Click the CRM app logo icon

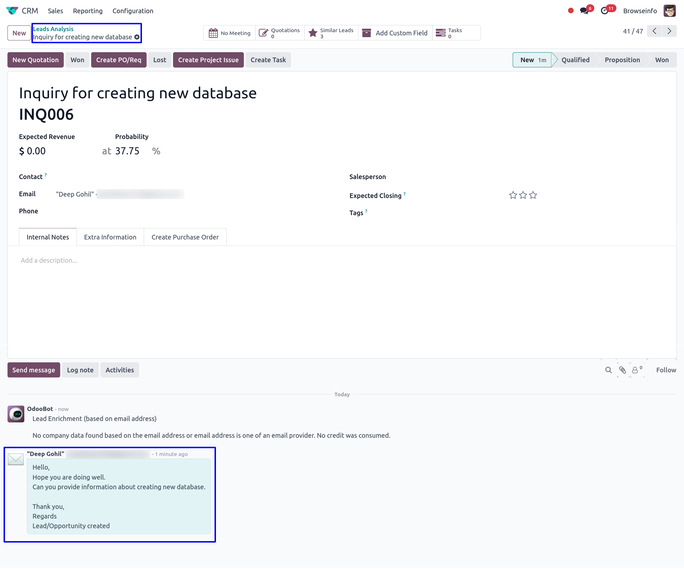[x=12, y=11]
